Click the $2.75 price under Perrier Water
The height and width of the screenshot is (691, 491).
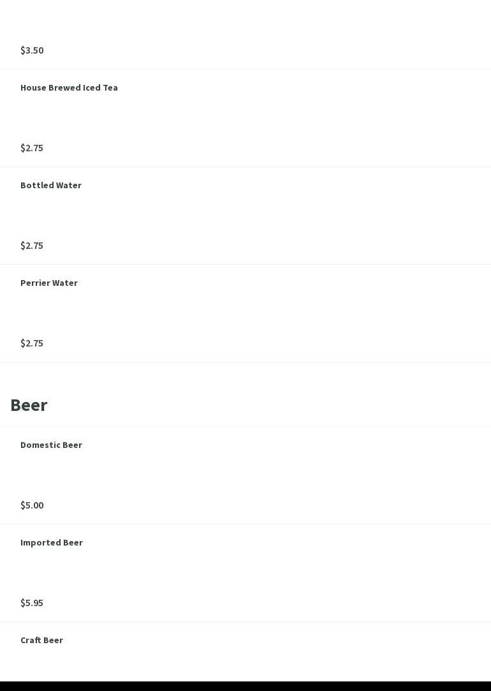click(x=32, y=343)
